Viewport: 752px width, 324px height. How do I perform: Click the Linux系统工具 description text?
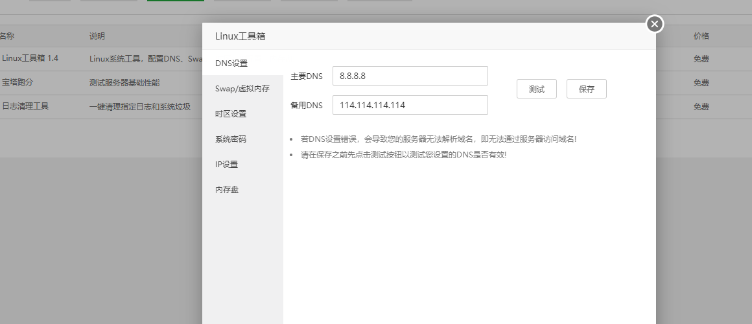tap(146, 59)
